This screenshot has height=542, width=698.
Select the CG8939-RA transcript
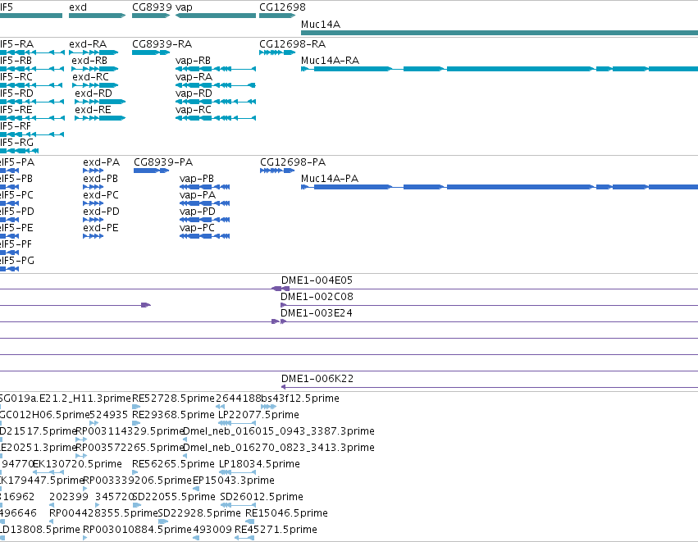coord(151,52)
